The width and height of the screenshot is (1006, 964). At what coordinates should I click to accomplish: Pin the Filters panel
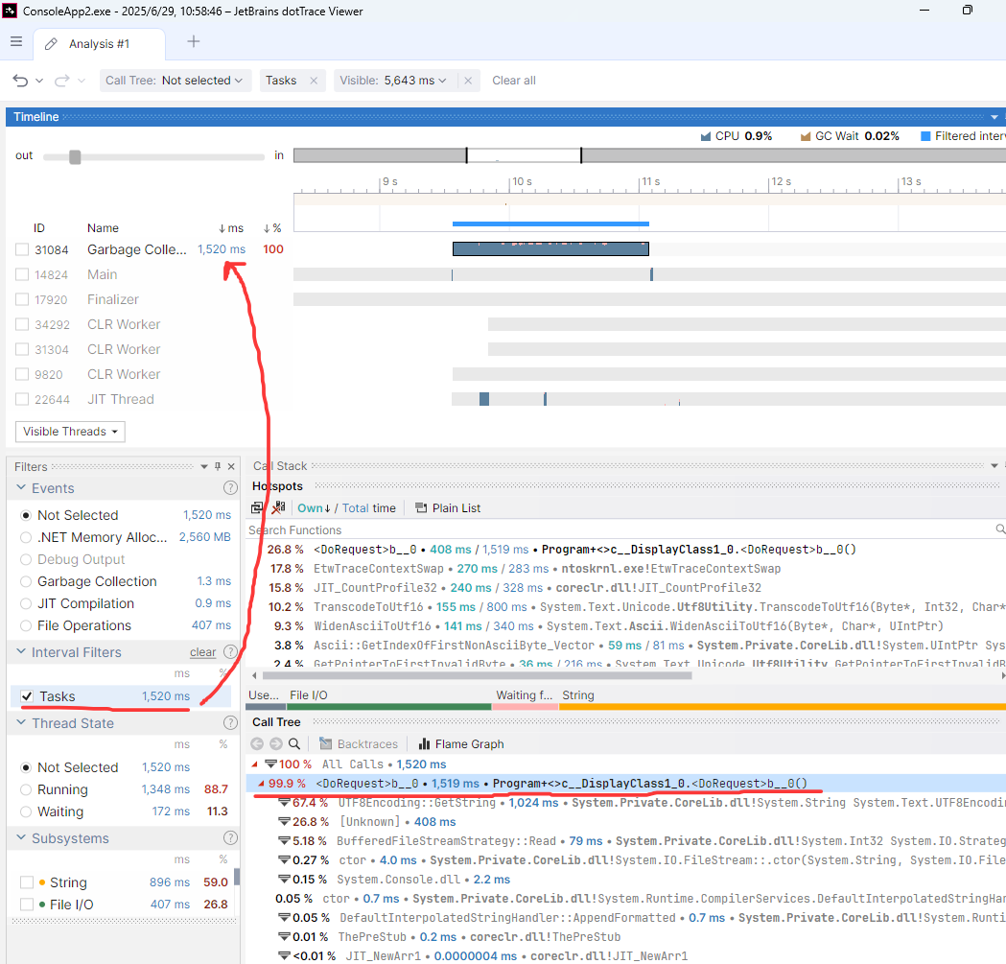point(218,467)
